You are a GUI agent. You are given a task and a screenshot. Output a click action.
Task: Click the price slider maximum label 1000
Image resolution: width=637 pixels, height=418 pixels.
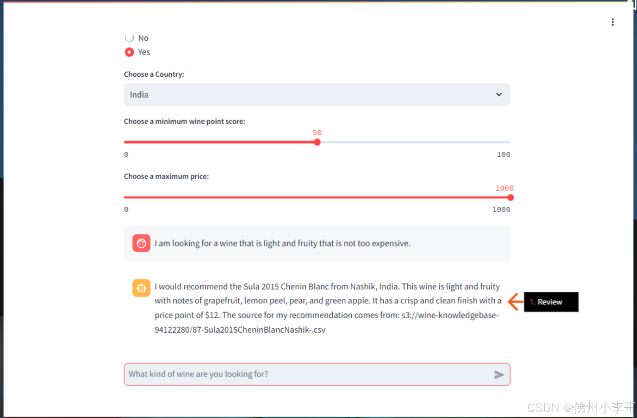coord(501,210)
